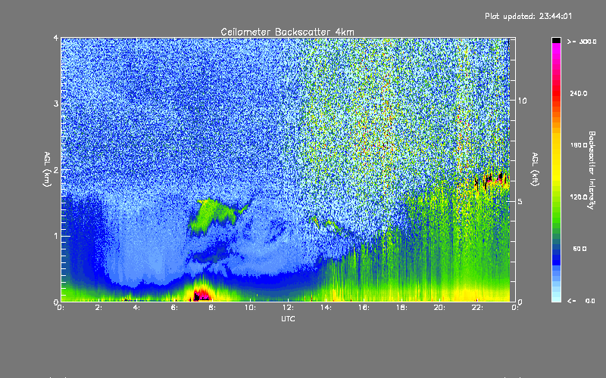Click the black-red cloud base near 22 UTC
This screenshot has height=378, width=606.
pos(492,181)
